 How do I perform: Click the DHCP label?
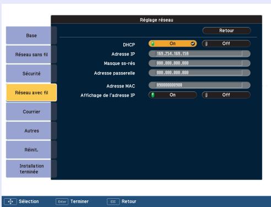pyautogui.click(x=129, y=45)
